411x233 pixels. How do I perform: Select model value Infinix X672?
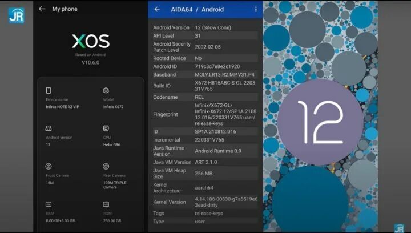coord(113,107)
